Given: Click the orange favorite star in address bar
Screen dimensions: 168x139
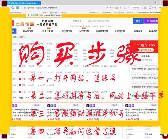Looking at the screenshot, I should tap(25, 8).
